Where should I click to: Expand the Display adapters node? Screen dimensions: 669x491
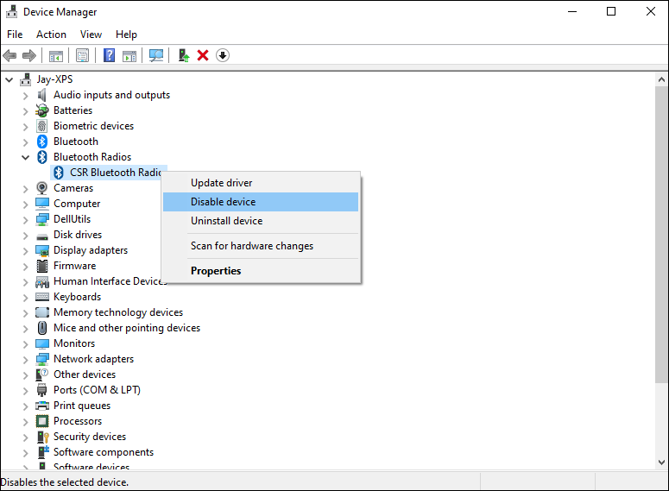tap(25, 250)
